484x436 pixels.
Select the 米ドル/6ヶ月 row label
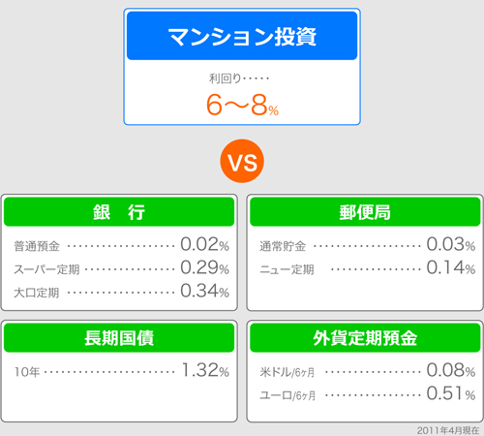[x=287, y=372]
